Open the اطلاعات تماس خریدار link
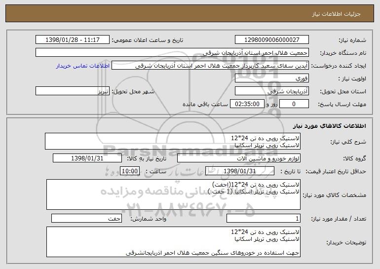The image size is (380, 269). click(x=82, y=66)
